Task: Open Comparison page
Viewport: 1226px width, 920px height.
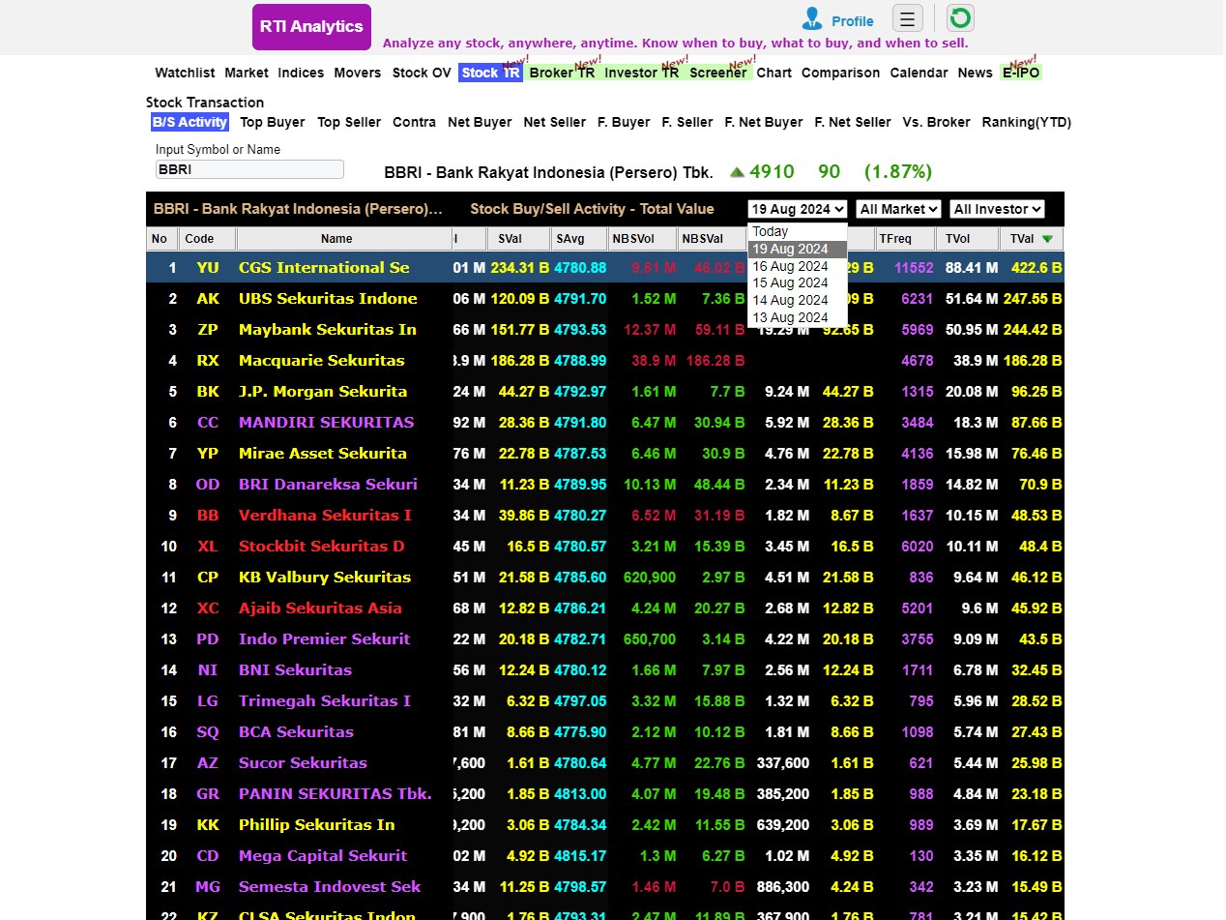Action: (840, 73)
